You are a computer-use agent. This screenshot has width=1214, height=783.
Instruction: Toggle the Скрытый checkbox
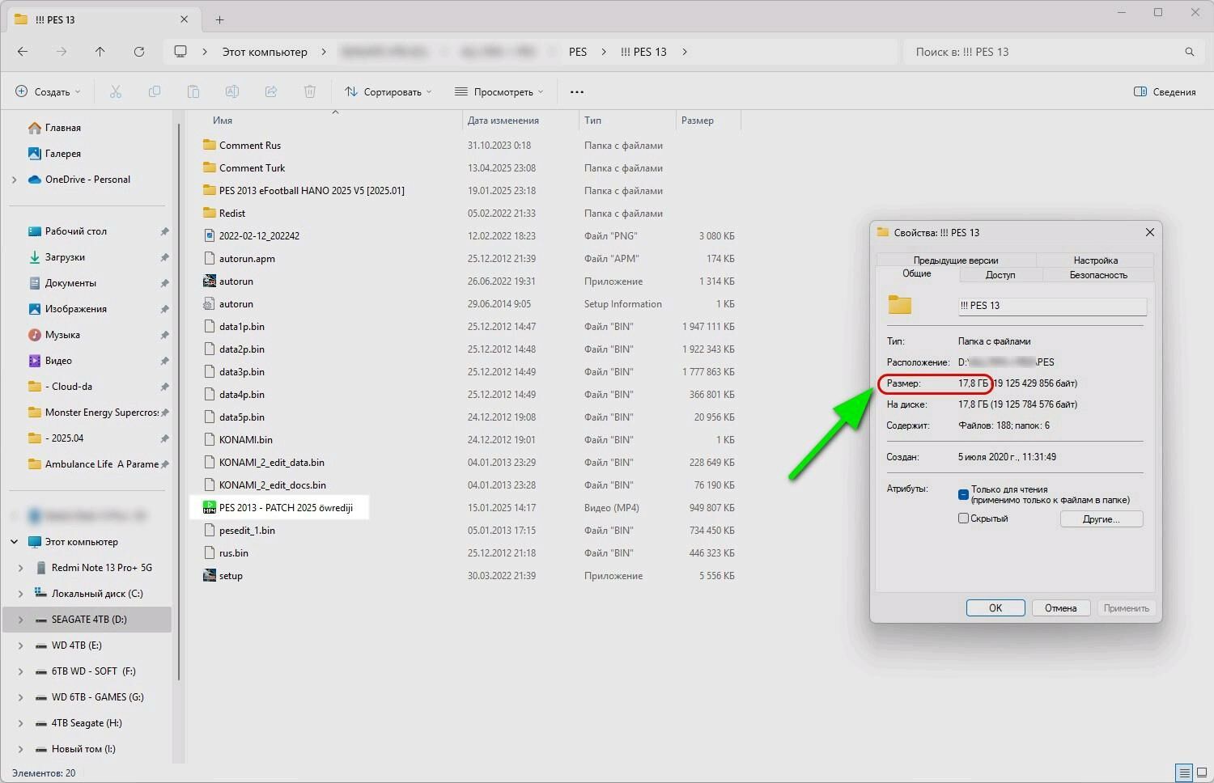(x=963, y=518)
